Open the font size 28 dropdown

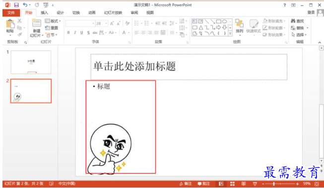tap(106, 23)
